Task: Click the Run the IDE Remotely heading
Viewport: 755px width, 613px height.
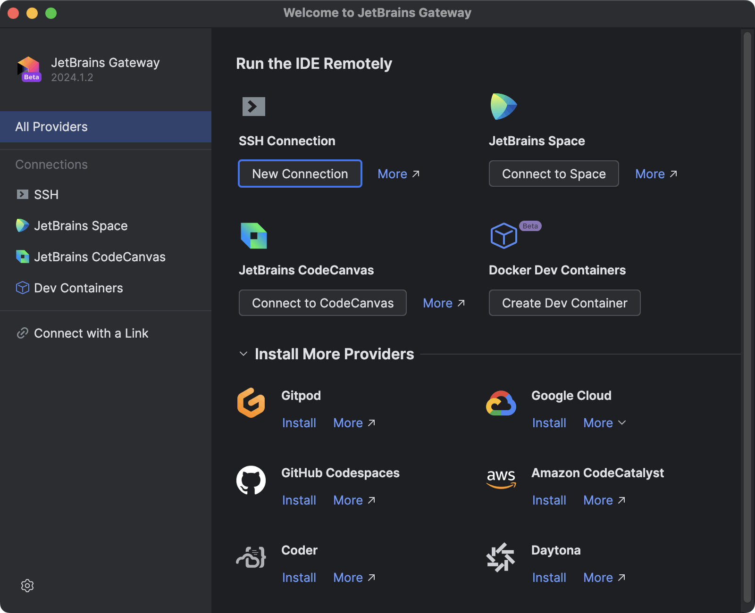Action: pyautogui.click(x=314, y=64)
